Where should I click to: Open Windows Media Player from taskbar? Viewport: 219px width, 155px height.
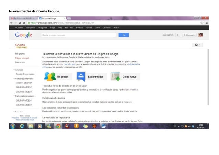click(40, 126)
